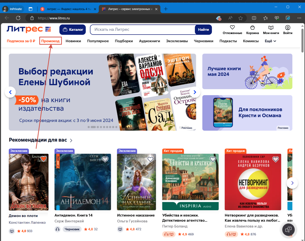Open the Tab actions menu icon
305x241 pixels.
tap(30, 9)
